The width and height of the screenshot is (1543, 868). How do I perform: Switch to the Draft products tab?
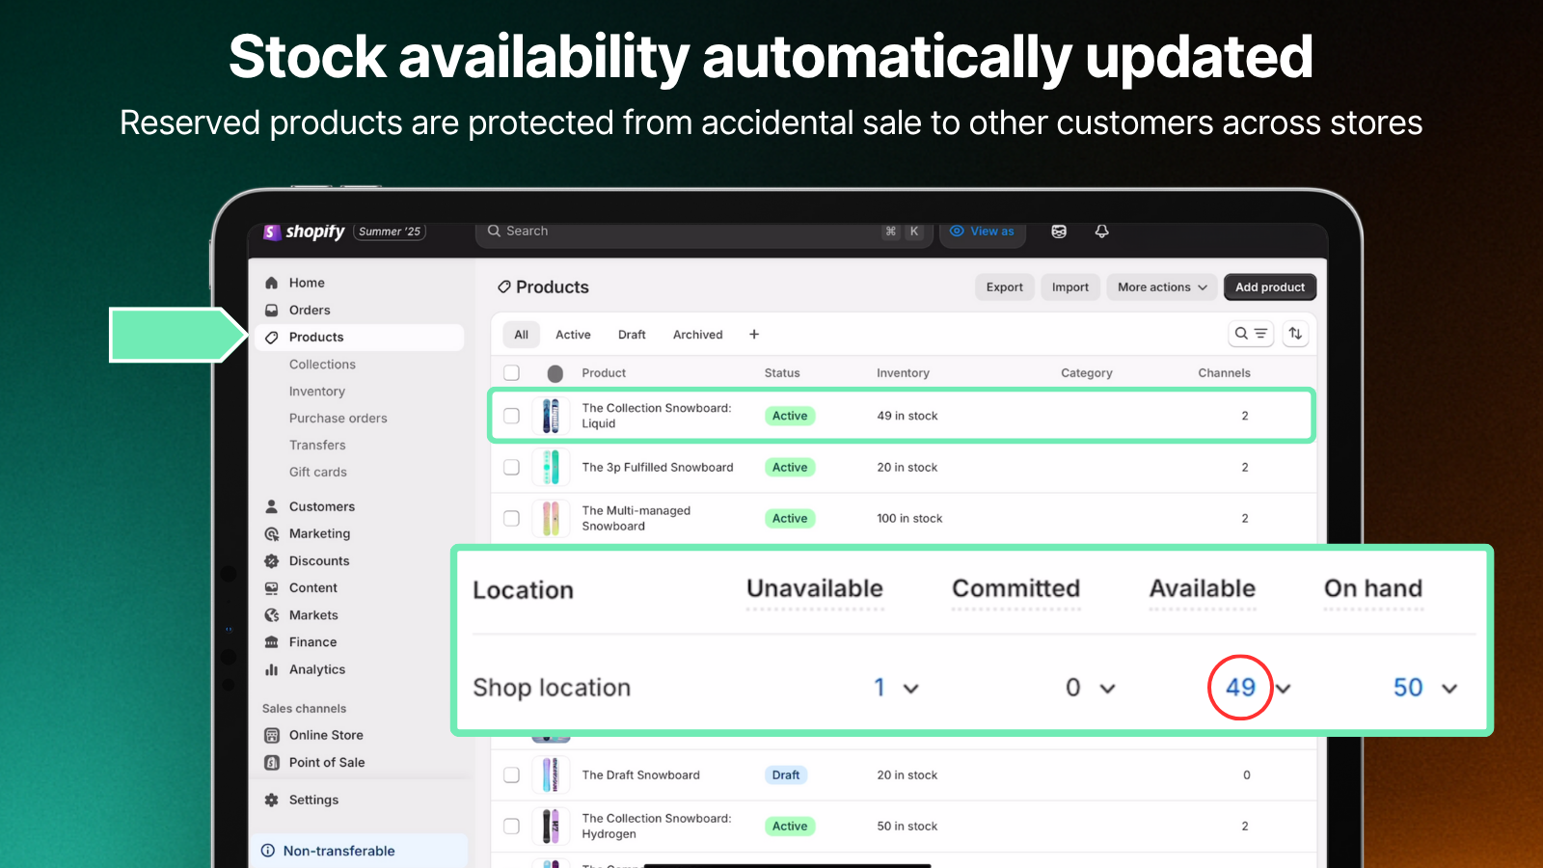[632, 334]
